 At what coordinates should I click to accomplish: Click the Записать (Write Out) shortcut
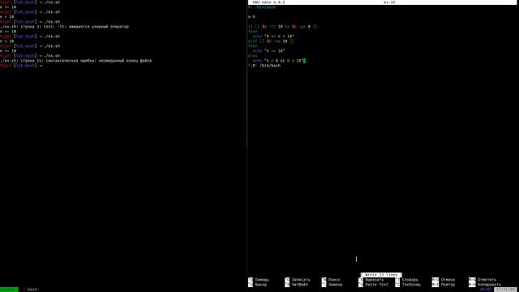(298, 280)
